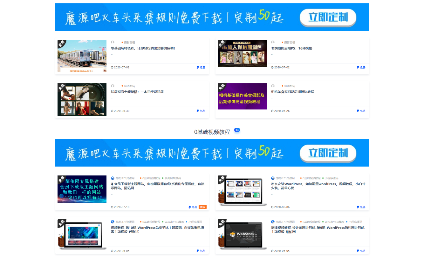
Task: Click the clock icon before date 2020-07-02
Action: pos(112,67)
